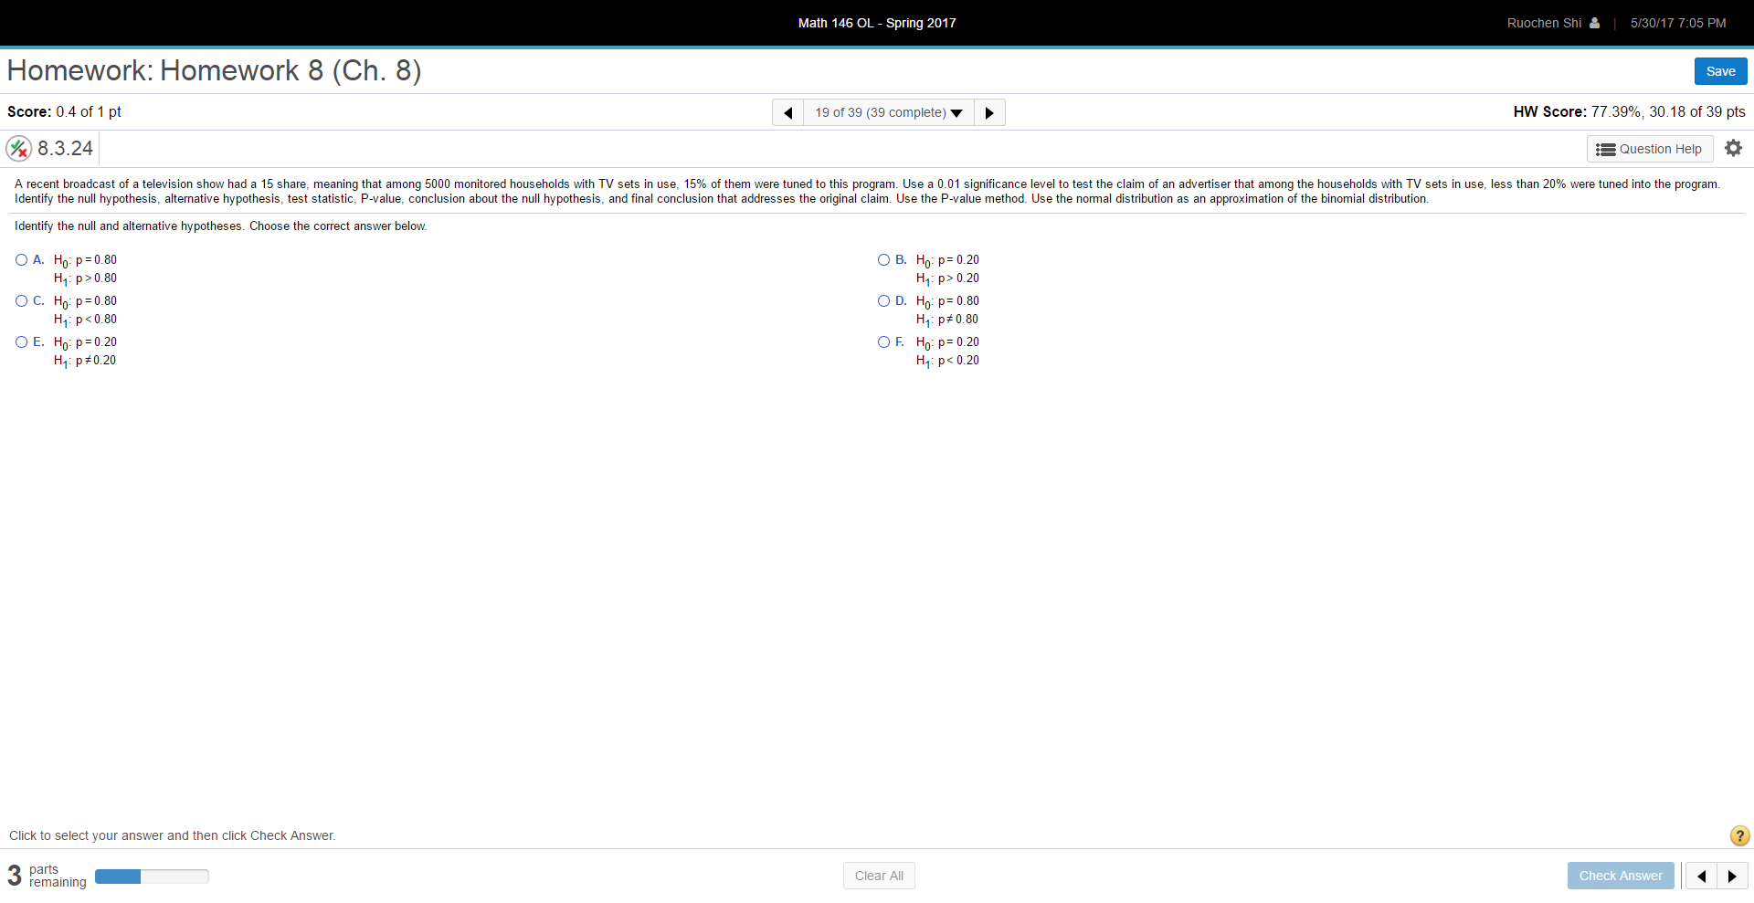Image resolution: width=1754 pixels, height=903 pixels.
Task: Open the question settings gear
Action: click(1733, 148)
